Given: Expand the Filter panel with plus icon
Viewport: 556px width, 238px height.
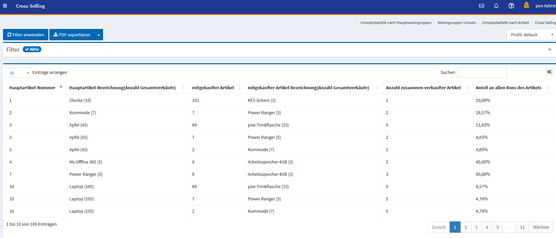Looking at the screenshot, I should pos(550,50).
